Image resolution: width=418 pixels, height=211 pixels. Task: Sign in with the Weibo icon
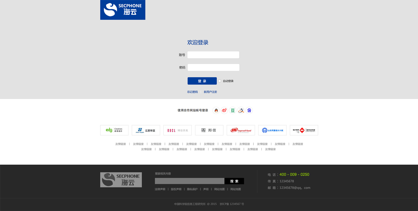tap(224, 111)
